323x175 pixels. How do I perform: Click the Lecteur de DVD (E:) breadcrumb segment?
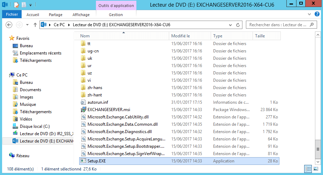121,25
